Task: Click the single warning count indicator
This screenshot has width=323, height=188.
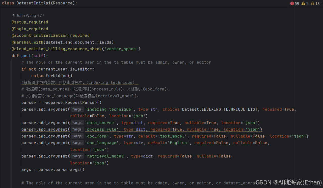Action: tap(305, 3)
